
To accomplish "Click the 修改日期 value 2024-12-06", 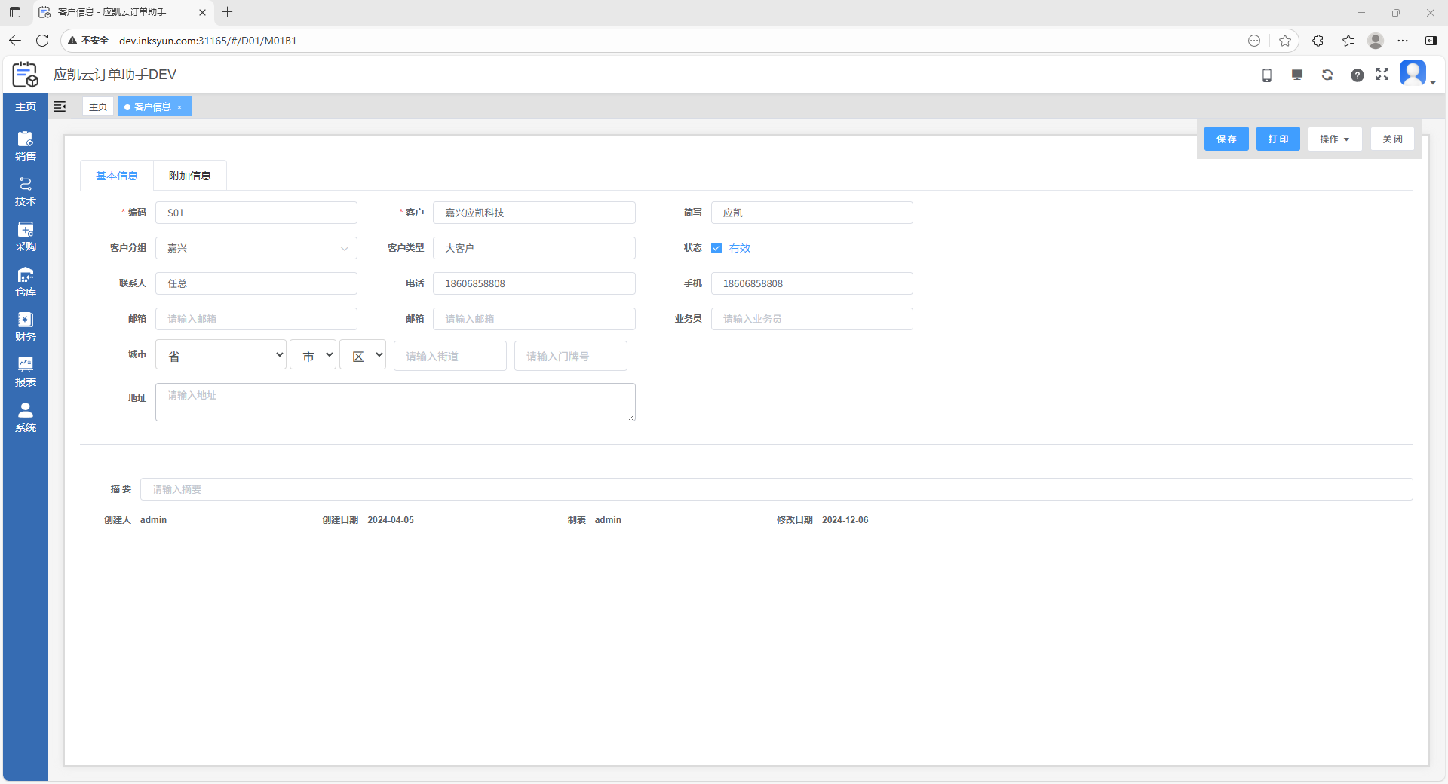I will (x=845, y=520).
